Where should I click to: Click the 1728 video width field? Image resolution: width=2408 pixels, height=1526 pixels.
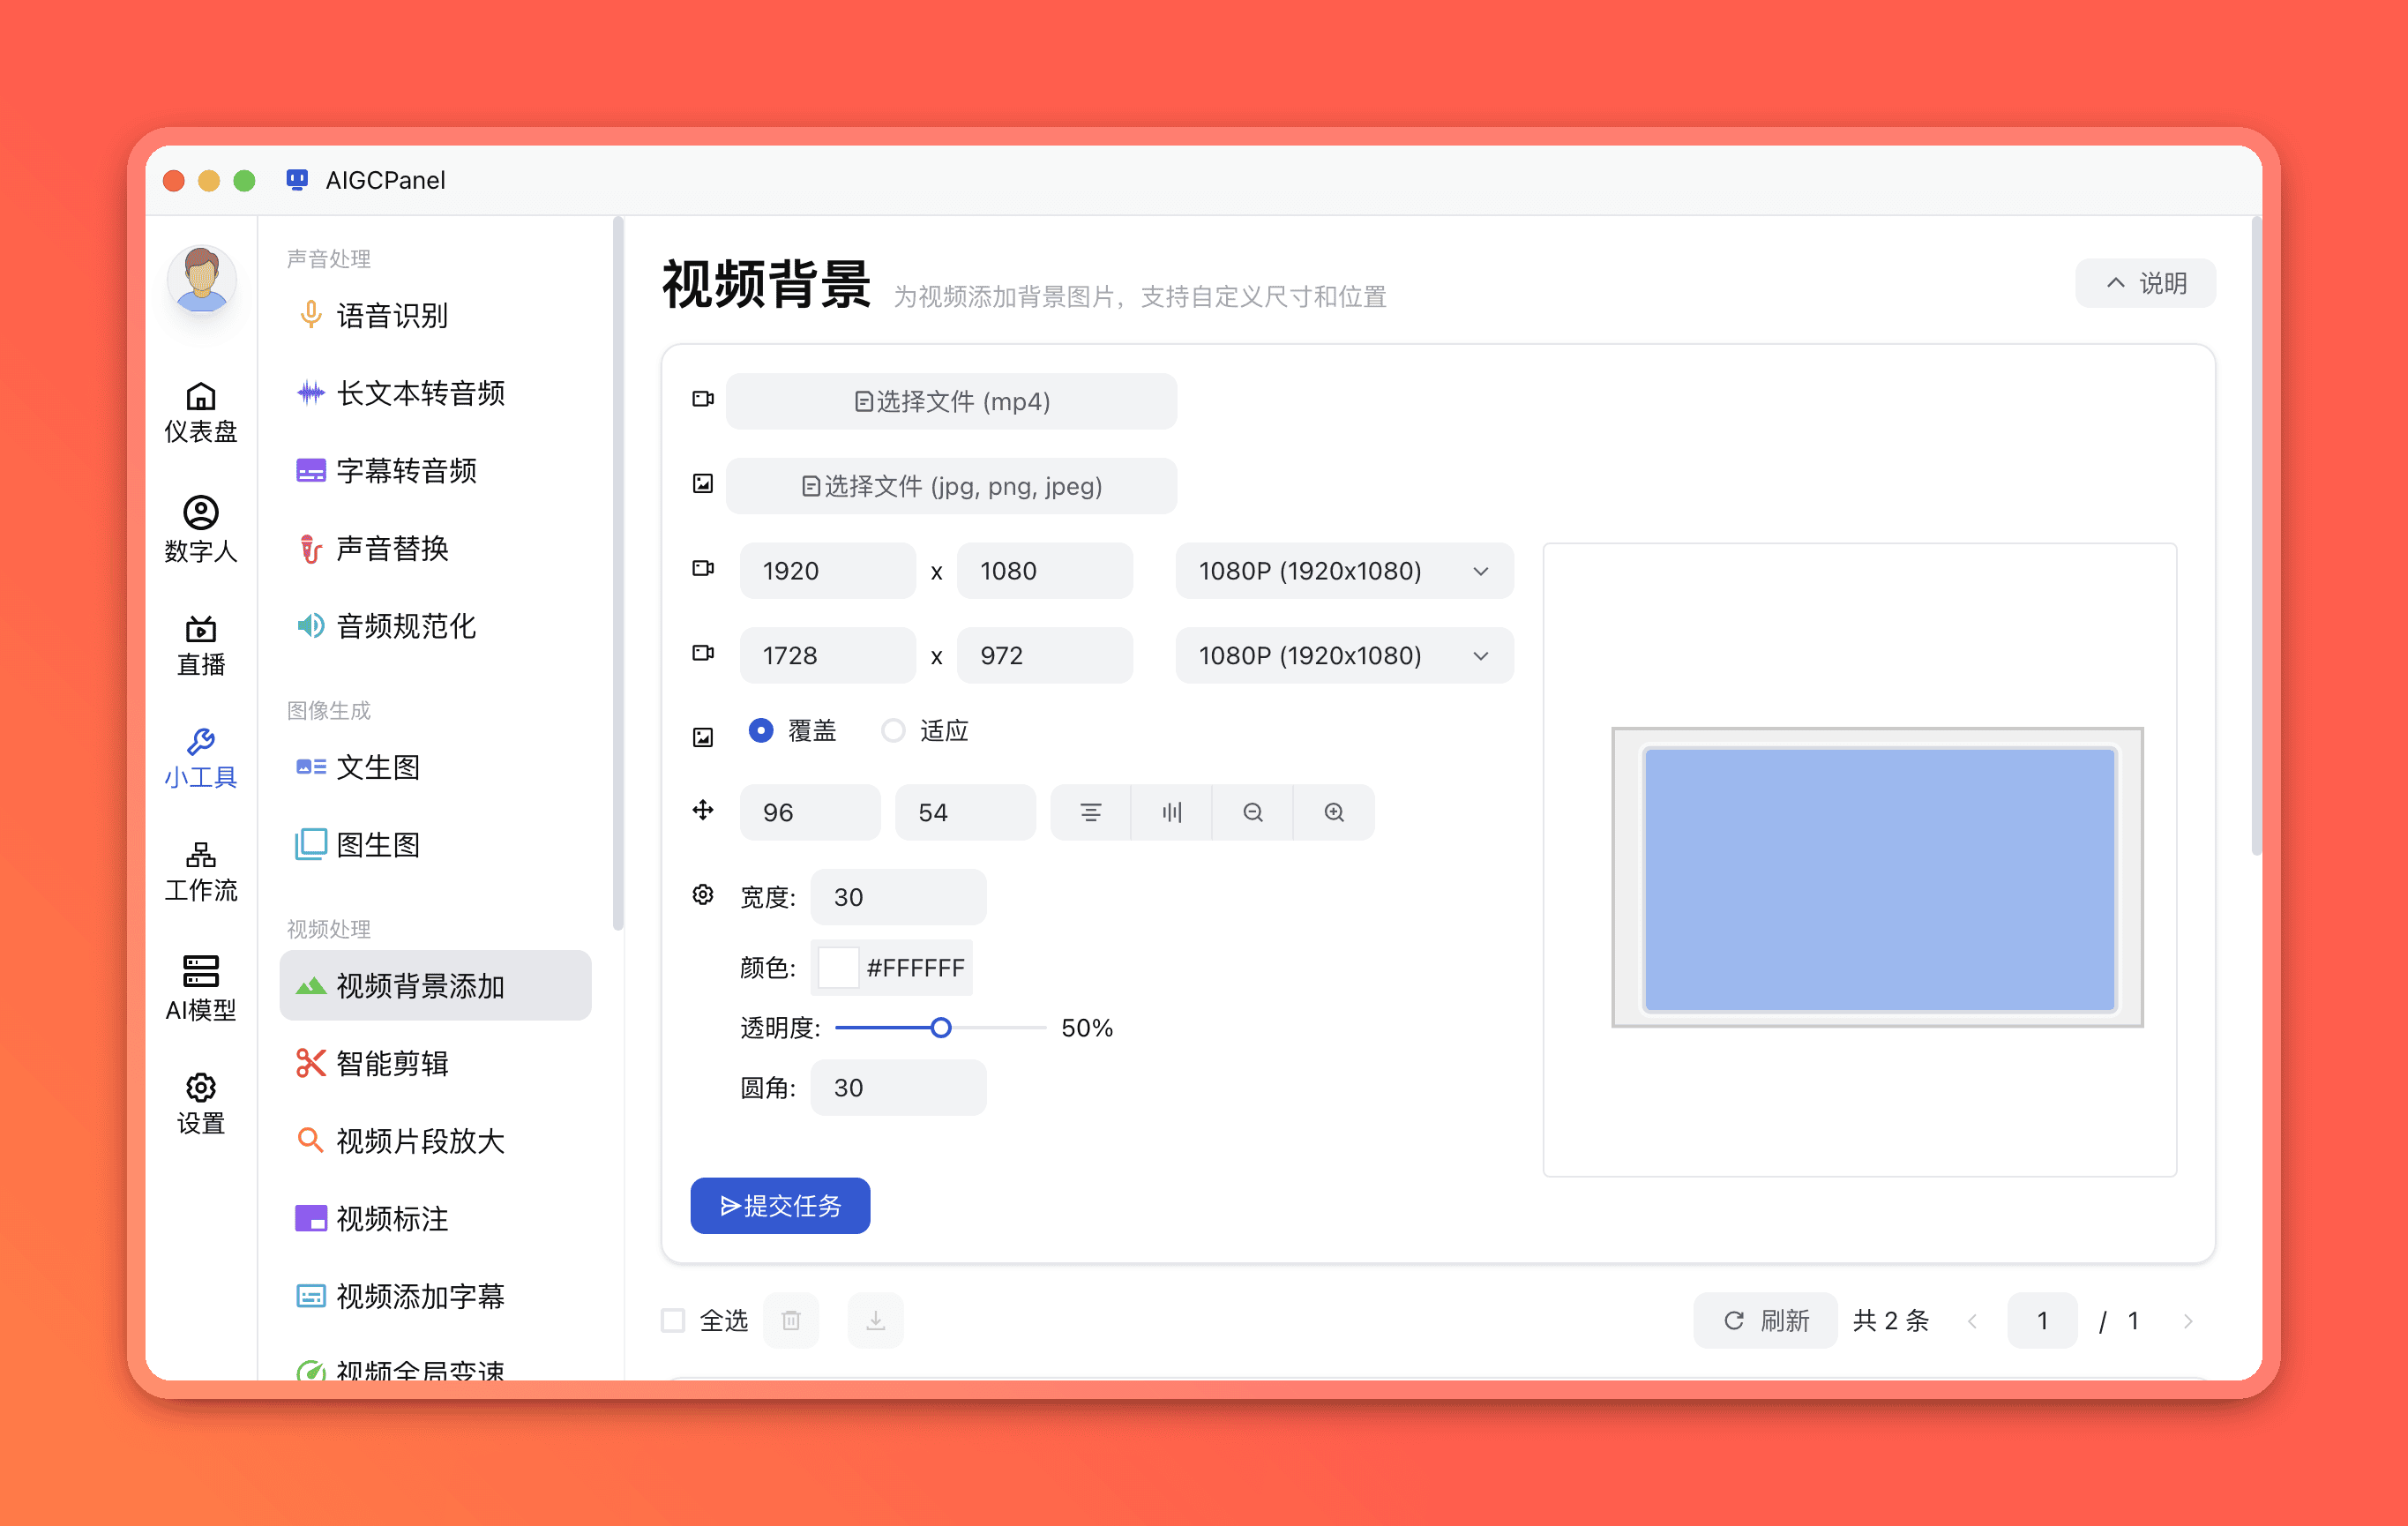pos(828,656)
